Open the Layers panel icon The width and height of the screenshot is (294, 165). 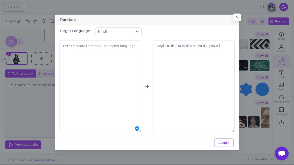281,36
